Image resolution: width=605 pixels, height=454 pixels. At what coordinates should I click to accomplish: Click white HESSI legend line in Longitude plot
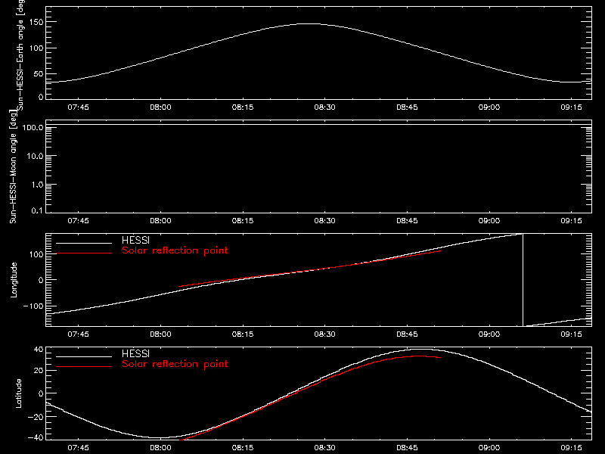(84, 243)
